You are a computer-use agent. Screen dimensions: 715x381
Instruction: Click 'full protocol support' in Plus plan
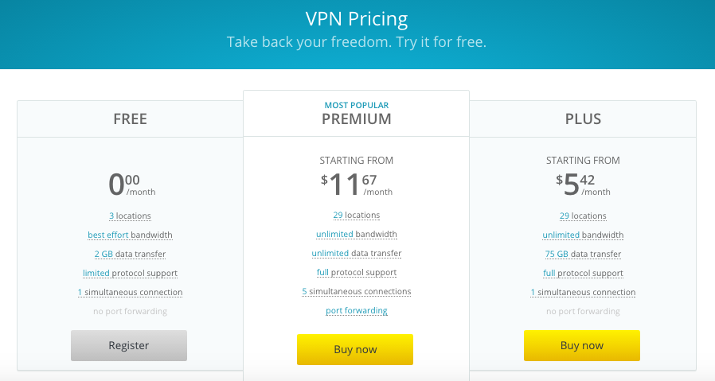click(x=583, y=274)
